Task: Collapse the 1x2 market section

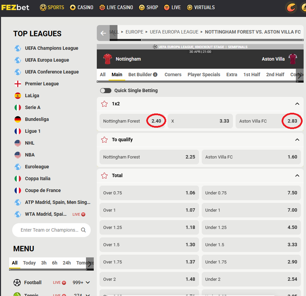Action: [x=297, y=104]
